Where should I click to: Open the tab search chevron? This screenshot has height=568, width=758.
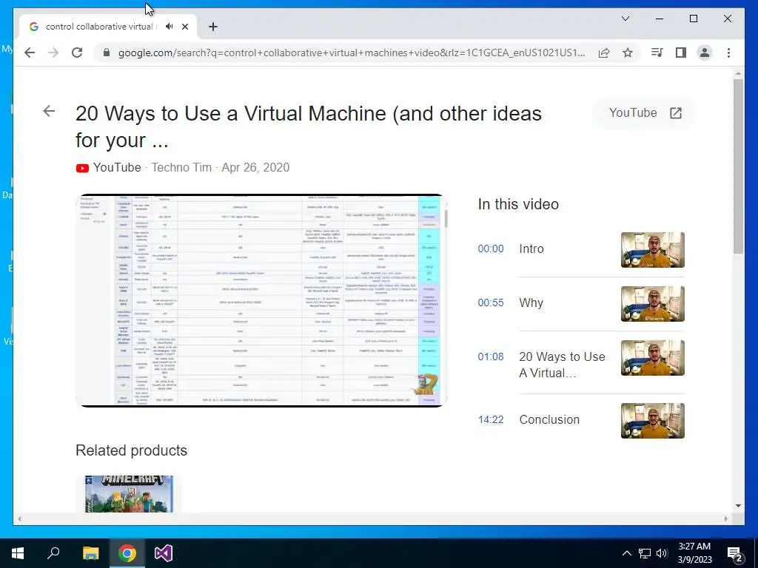click(625, 18)
